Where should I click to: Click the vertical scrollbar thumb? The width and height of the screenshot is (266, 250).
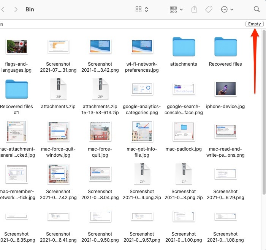click(264, 112)
